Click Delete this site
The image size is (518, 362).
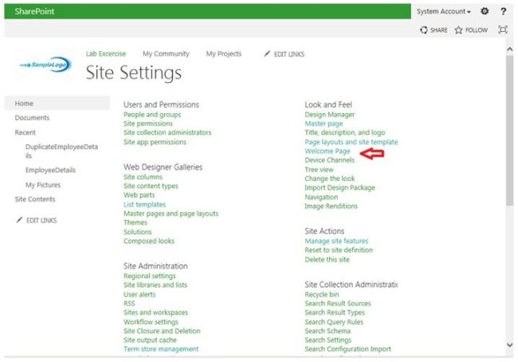[x=327, y=259]
